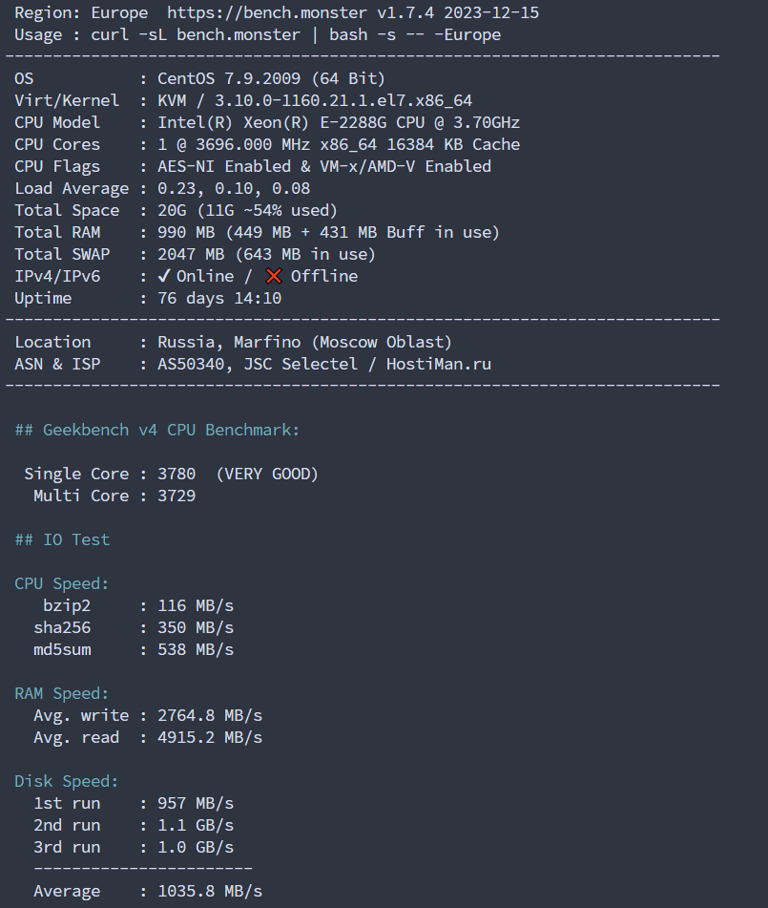The width and height of the screenshot is (768, 908).
Task: Click the red X Offline icon
Action: click(x=274, y=276)
